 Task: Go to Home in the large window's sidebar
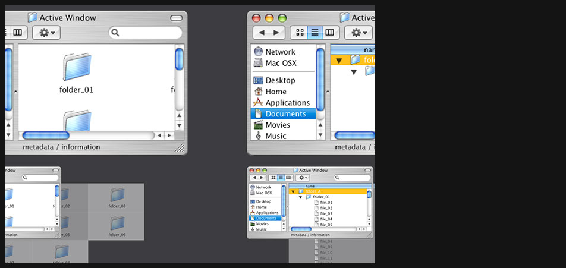[275, 92]
